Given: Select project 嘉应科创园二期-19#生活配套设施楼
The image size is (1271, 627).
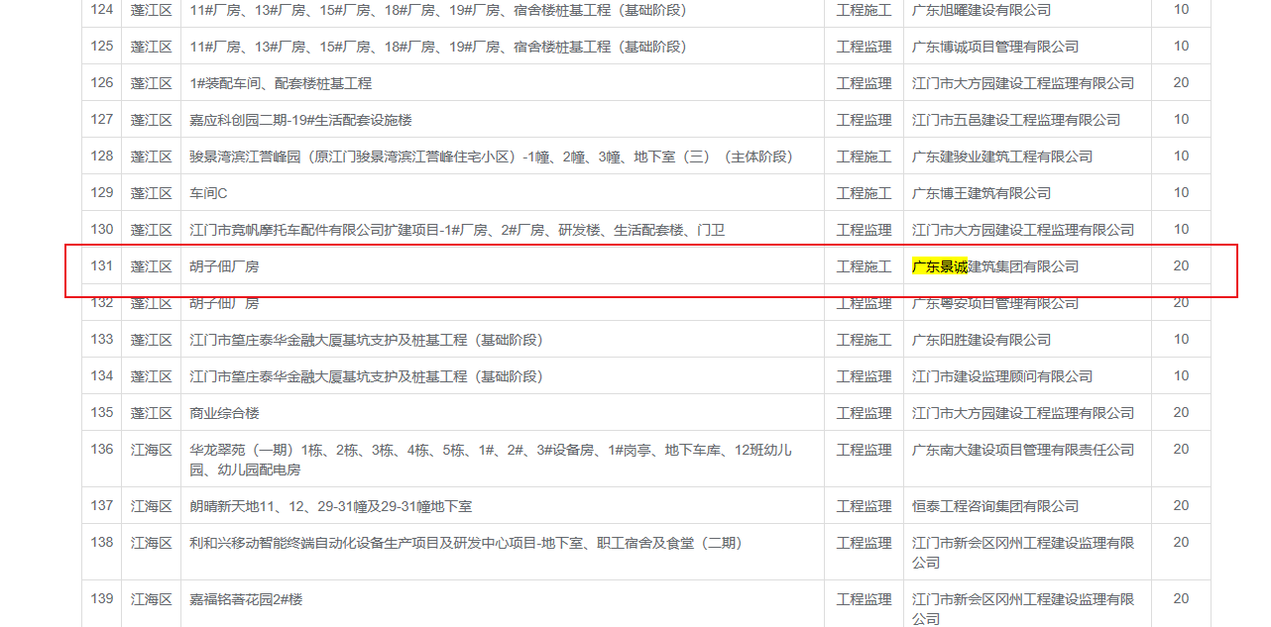Looking at the screenshot, I should [300, 120].
